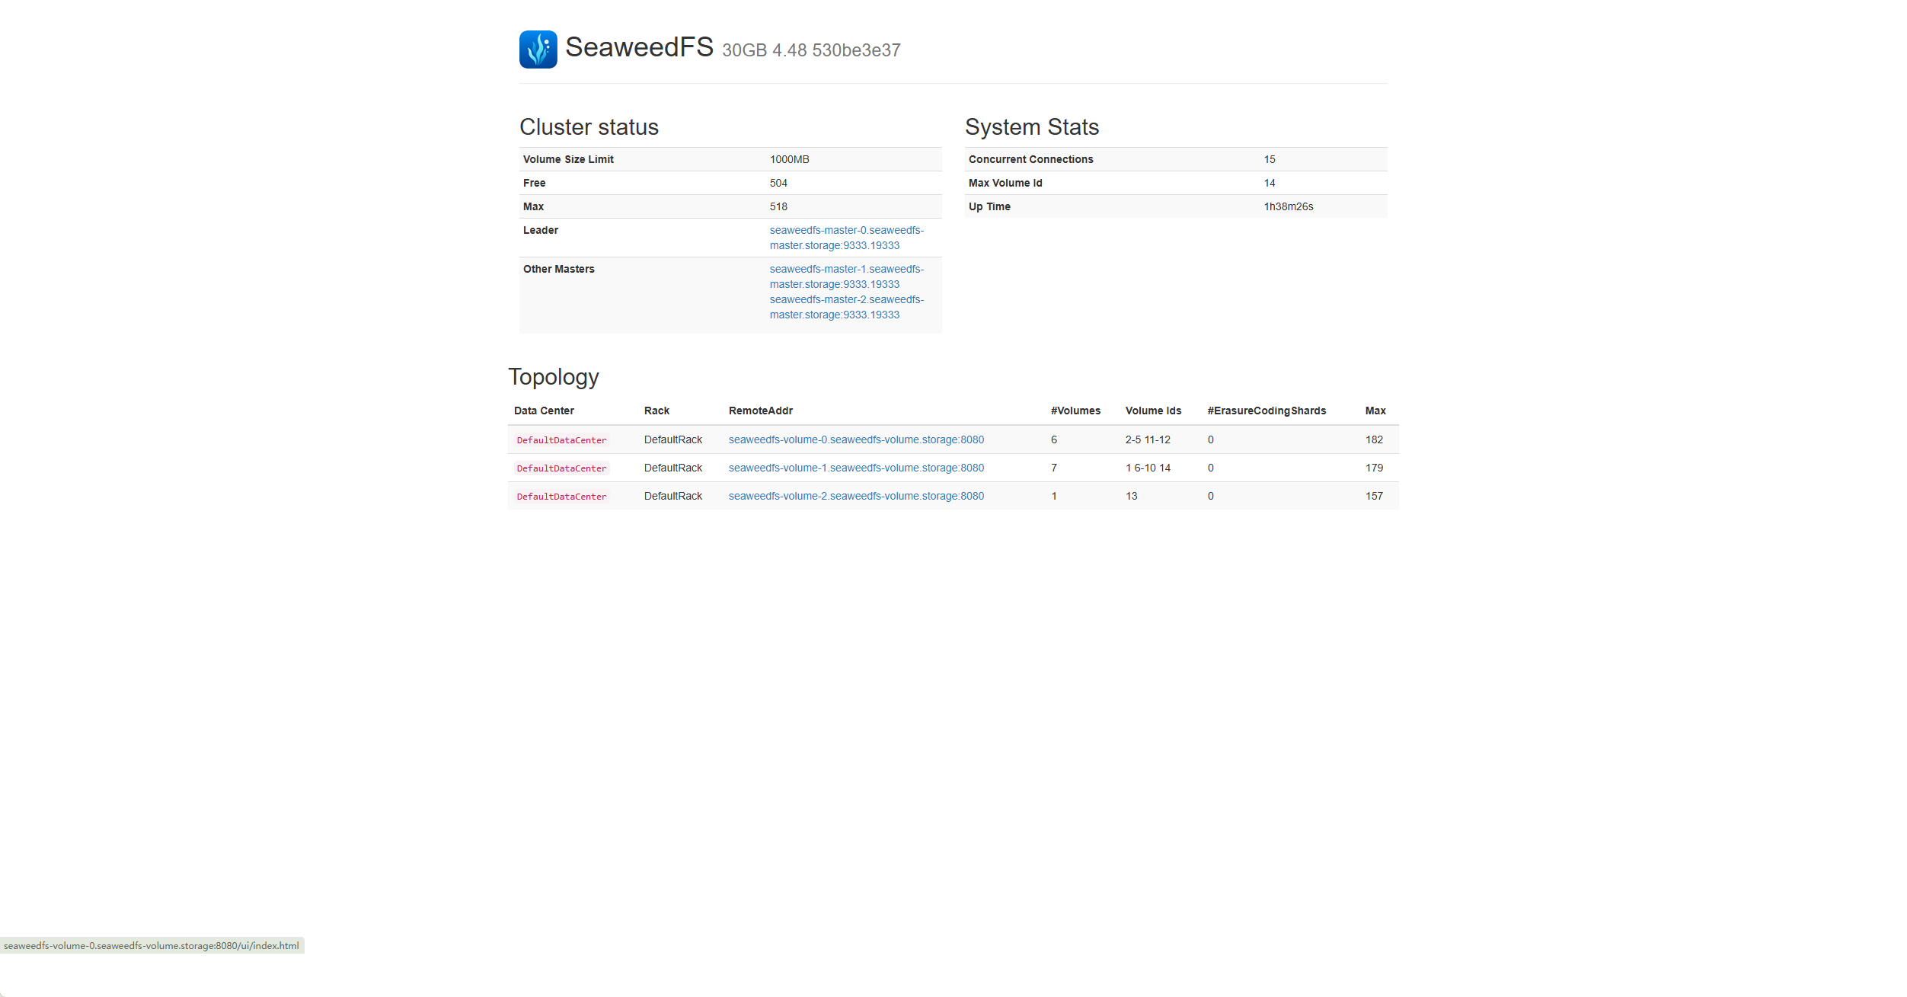Select the DefaultDataCenter tag with 179 max

(x=561, y=468)
